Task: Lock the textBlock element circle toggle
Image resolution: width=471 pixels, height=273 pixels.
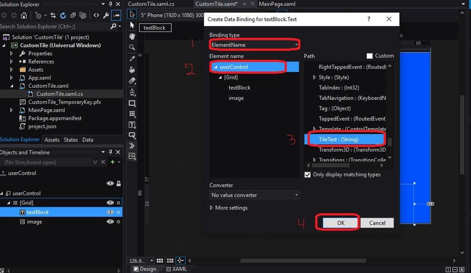Action: click(x=118, y=212)
